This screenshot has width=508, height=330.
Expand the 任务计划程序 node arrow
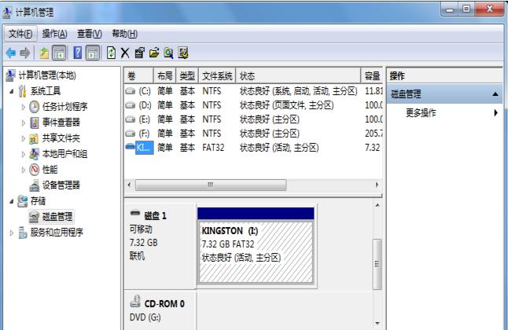tap(23, 107)
